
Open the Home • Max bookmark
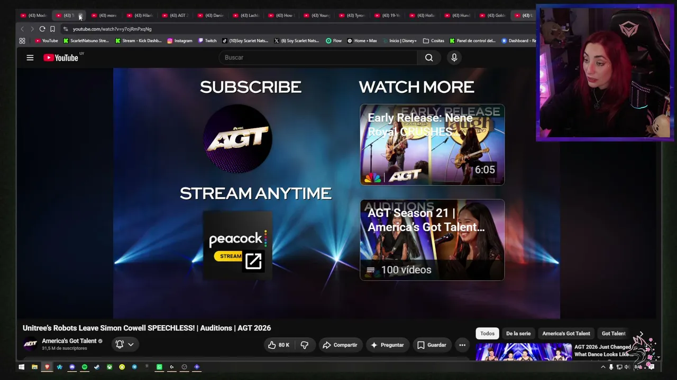pyautogui.click(x=362, y=41)
